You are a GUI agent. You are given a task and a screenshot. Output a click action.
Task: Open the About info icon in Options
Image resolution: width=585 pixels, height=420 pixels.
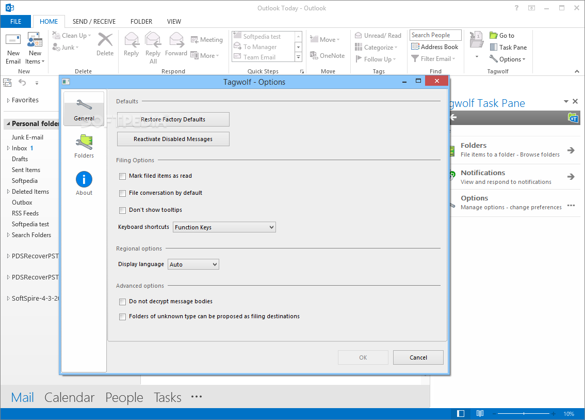click(84, 179)
